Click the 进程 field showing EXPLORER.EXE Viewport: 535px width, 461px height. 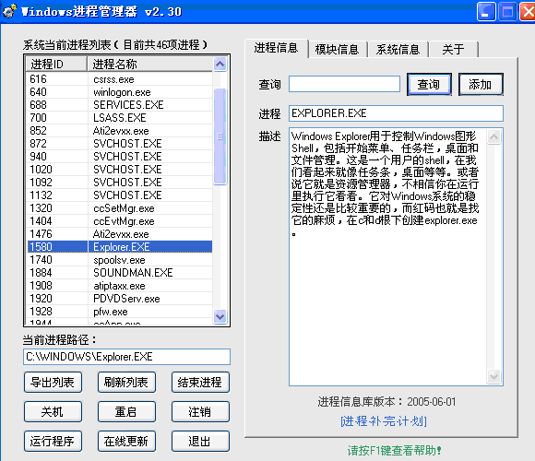coord(396,113)
